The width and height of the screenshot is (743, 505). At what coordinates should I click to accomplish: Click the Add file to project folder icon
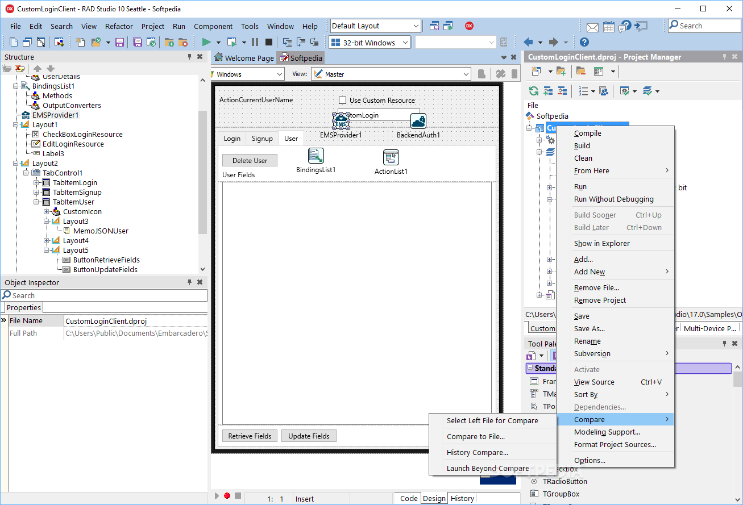click(169, 42)
